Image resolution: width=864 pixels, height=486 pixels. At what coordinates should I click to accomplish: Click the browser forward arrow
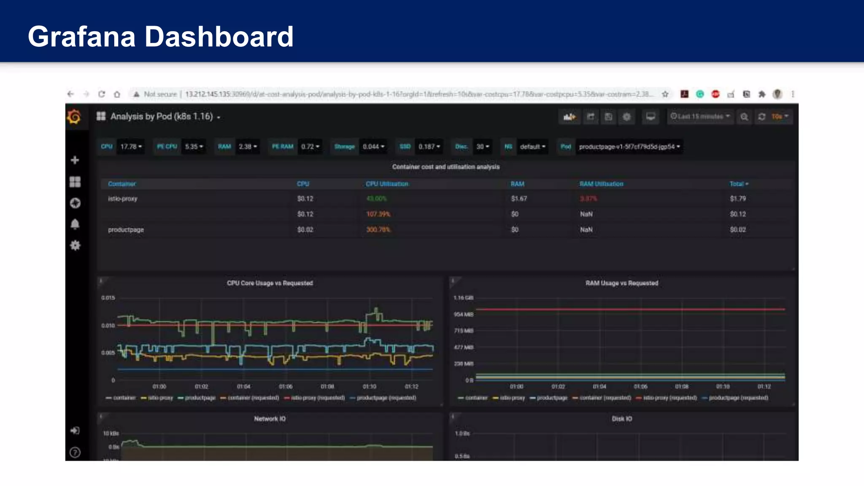click(x=86, y=94)
